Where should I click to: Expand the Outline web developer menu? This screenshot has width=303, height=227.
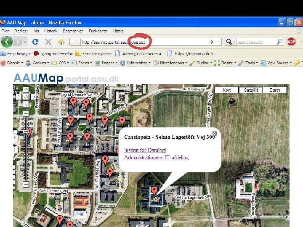pyautogui.click(x=201, y=63)
